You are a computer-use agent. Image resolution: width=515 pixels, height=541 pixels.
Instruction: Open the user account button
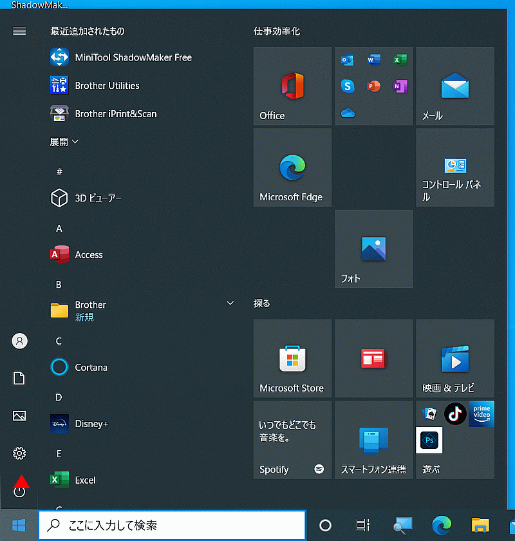pos(20,341)
